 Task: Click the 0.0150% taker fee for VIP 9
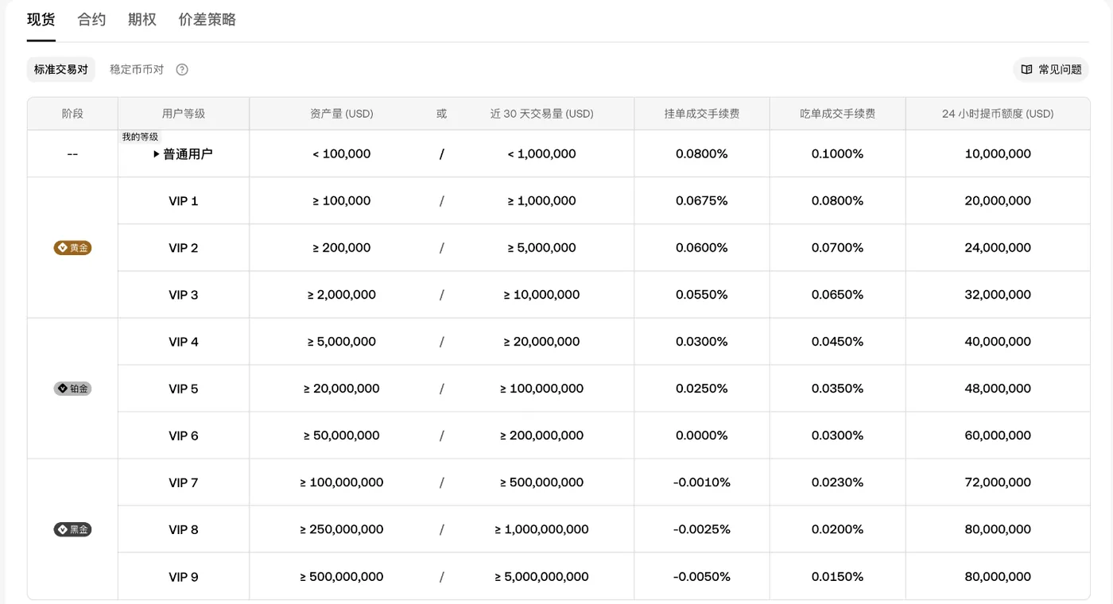(x=837, y=577)
